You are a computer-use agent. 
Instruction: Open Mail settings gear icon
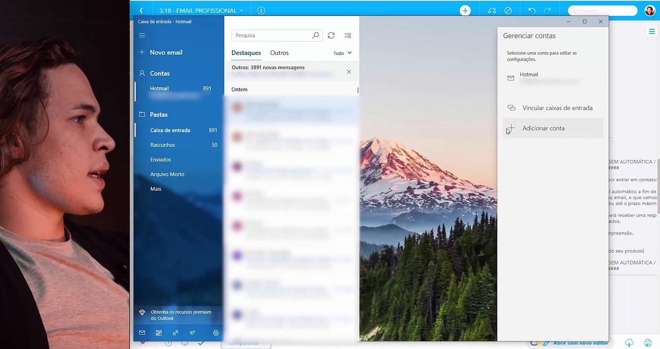(x=216, y=333)
